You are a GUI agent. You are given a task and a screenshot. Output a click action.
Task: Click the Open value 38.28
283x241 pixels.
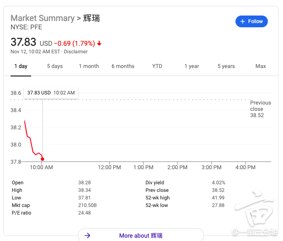tap(85, 183)
